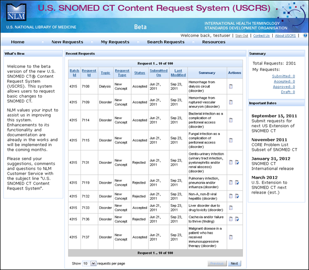This screenshot has width=309, height=270.
Task: Click 'Hemorrhage from dialysis circuit' summary
Action: coord(202,86)
